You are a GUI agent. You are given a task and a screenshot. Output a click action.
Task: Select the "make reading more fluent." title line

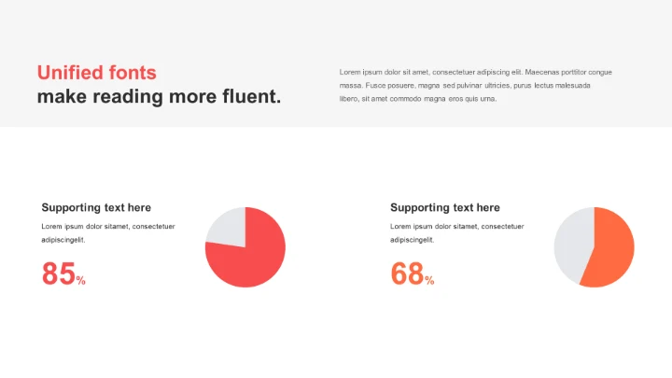pyautogui.click(x=159, y=97)
